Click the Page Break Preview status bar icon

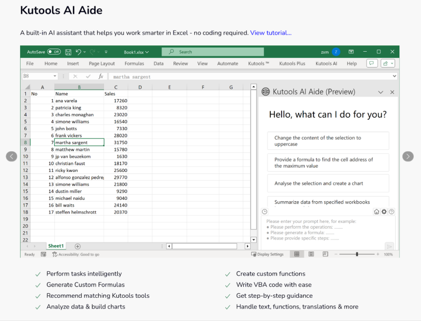(x=325, y=253)
